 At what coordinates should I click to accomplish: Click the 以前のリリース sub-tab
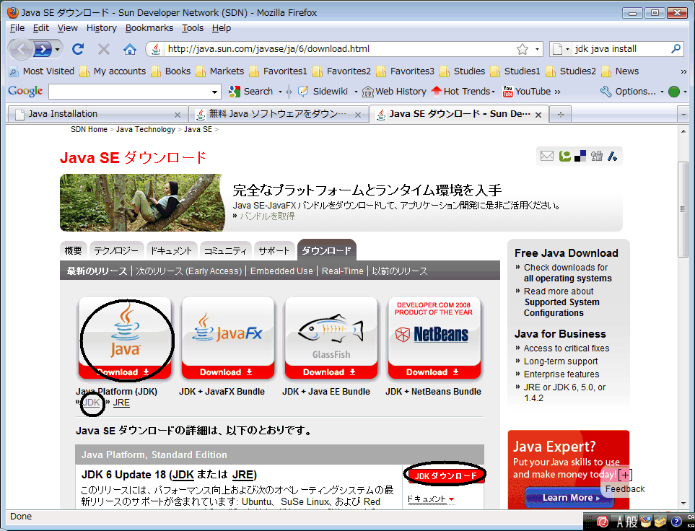click(x=400, y=271)
